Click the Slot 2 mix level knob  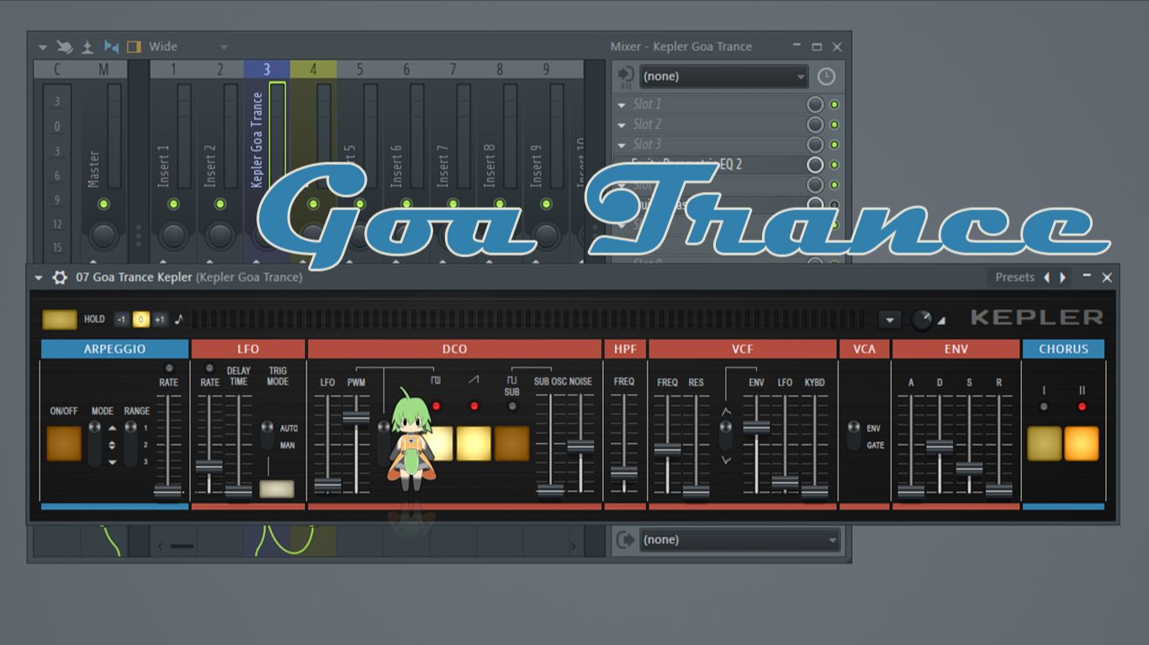(815, 125)
